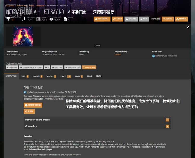
Task: Expand the Changelogs section
Action: tap(97, 126)
